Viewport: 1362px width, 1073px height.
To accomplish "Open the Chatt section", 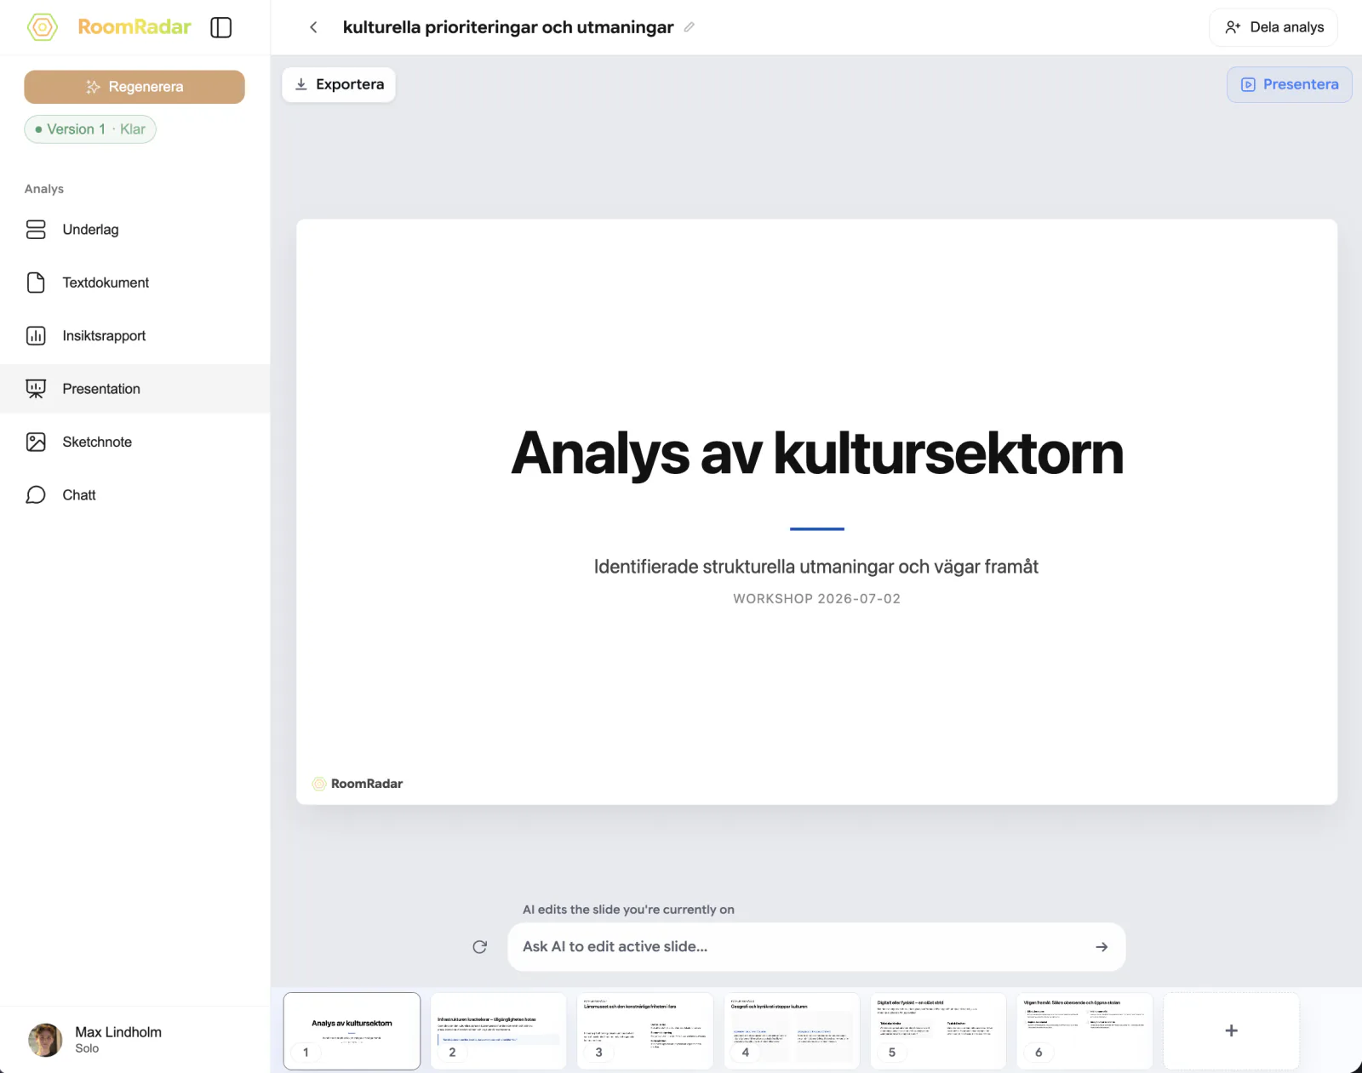I will point(135,495).
